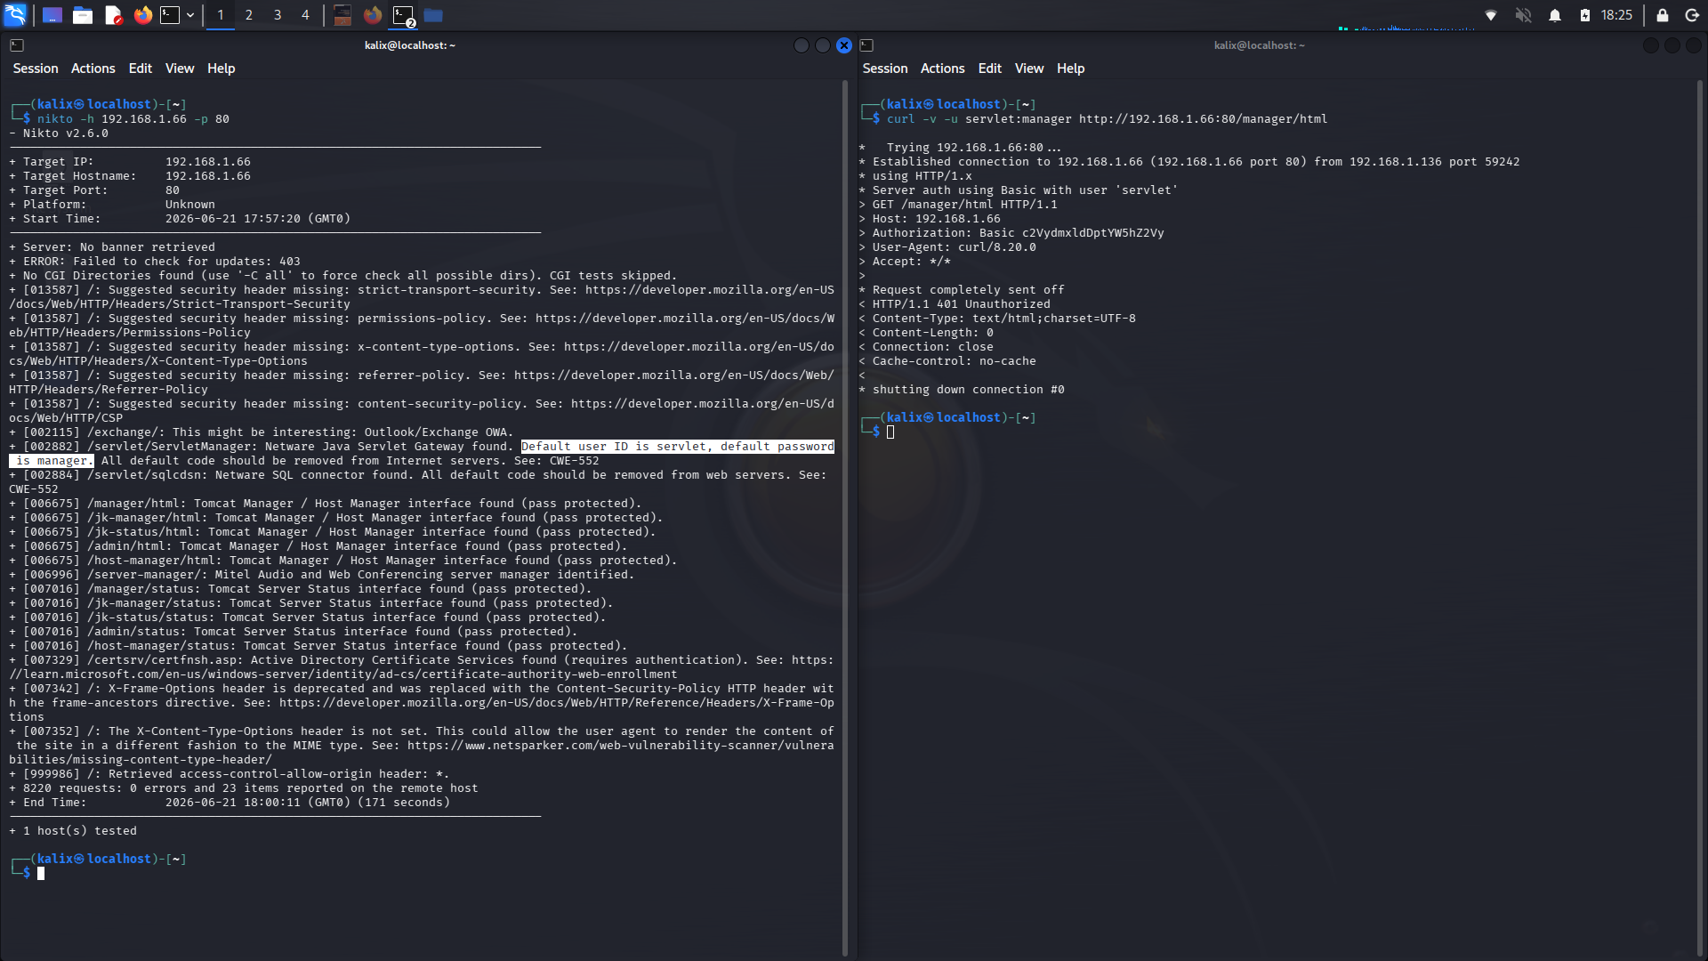Click left terminal window title icon
The height and width of the screenshot is (961, 1708).
tap(17, 45)
